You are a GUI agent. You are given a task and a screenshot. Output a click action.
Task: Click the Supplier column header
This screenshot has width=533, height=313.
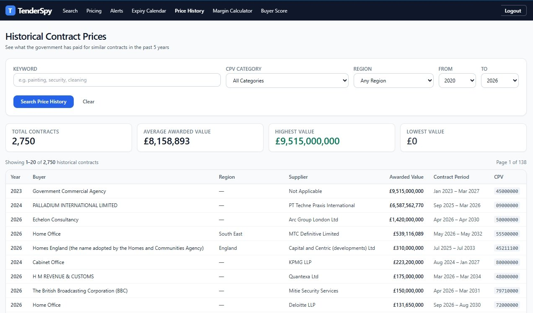click(x=298, y=177)
